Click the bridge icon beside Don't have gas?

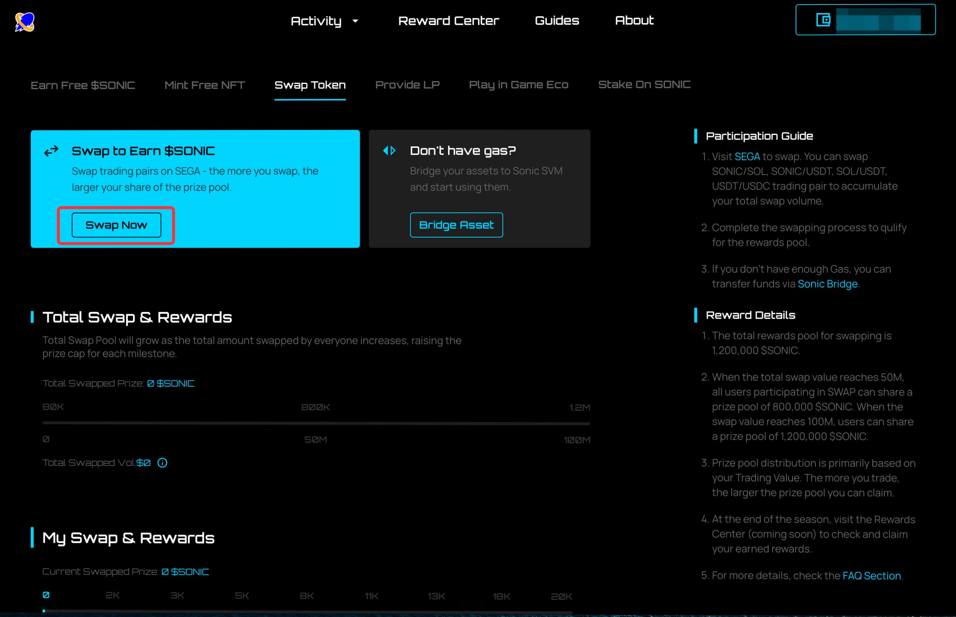click(x=389, y=151)
